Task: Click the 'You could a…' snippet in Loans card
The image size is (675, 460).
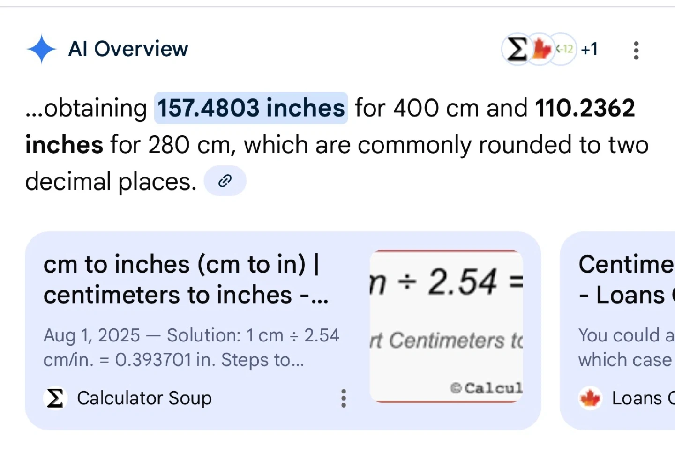Action: [626, 348]
